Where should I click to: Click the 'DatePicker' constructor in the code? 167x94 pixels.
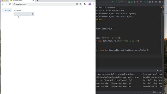[109, 41]
